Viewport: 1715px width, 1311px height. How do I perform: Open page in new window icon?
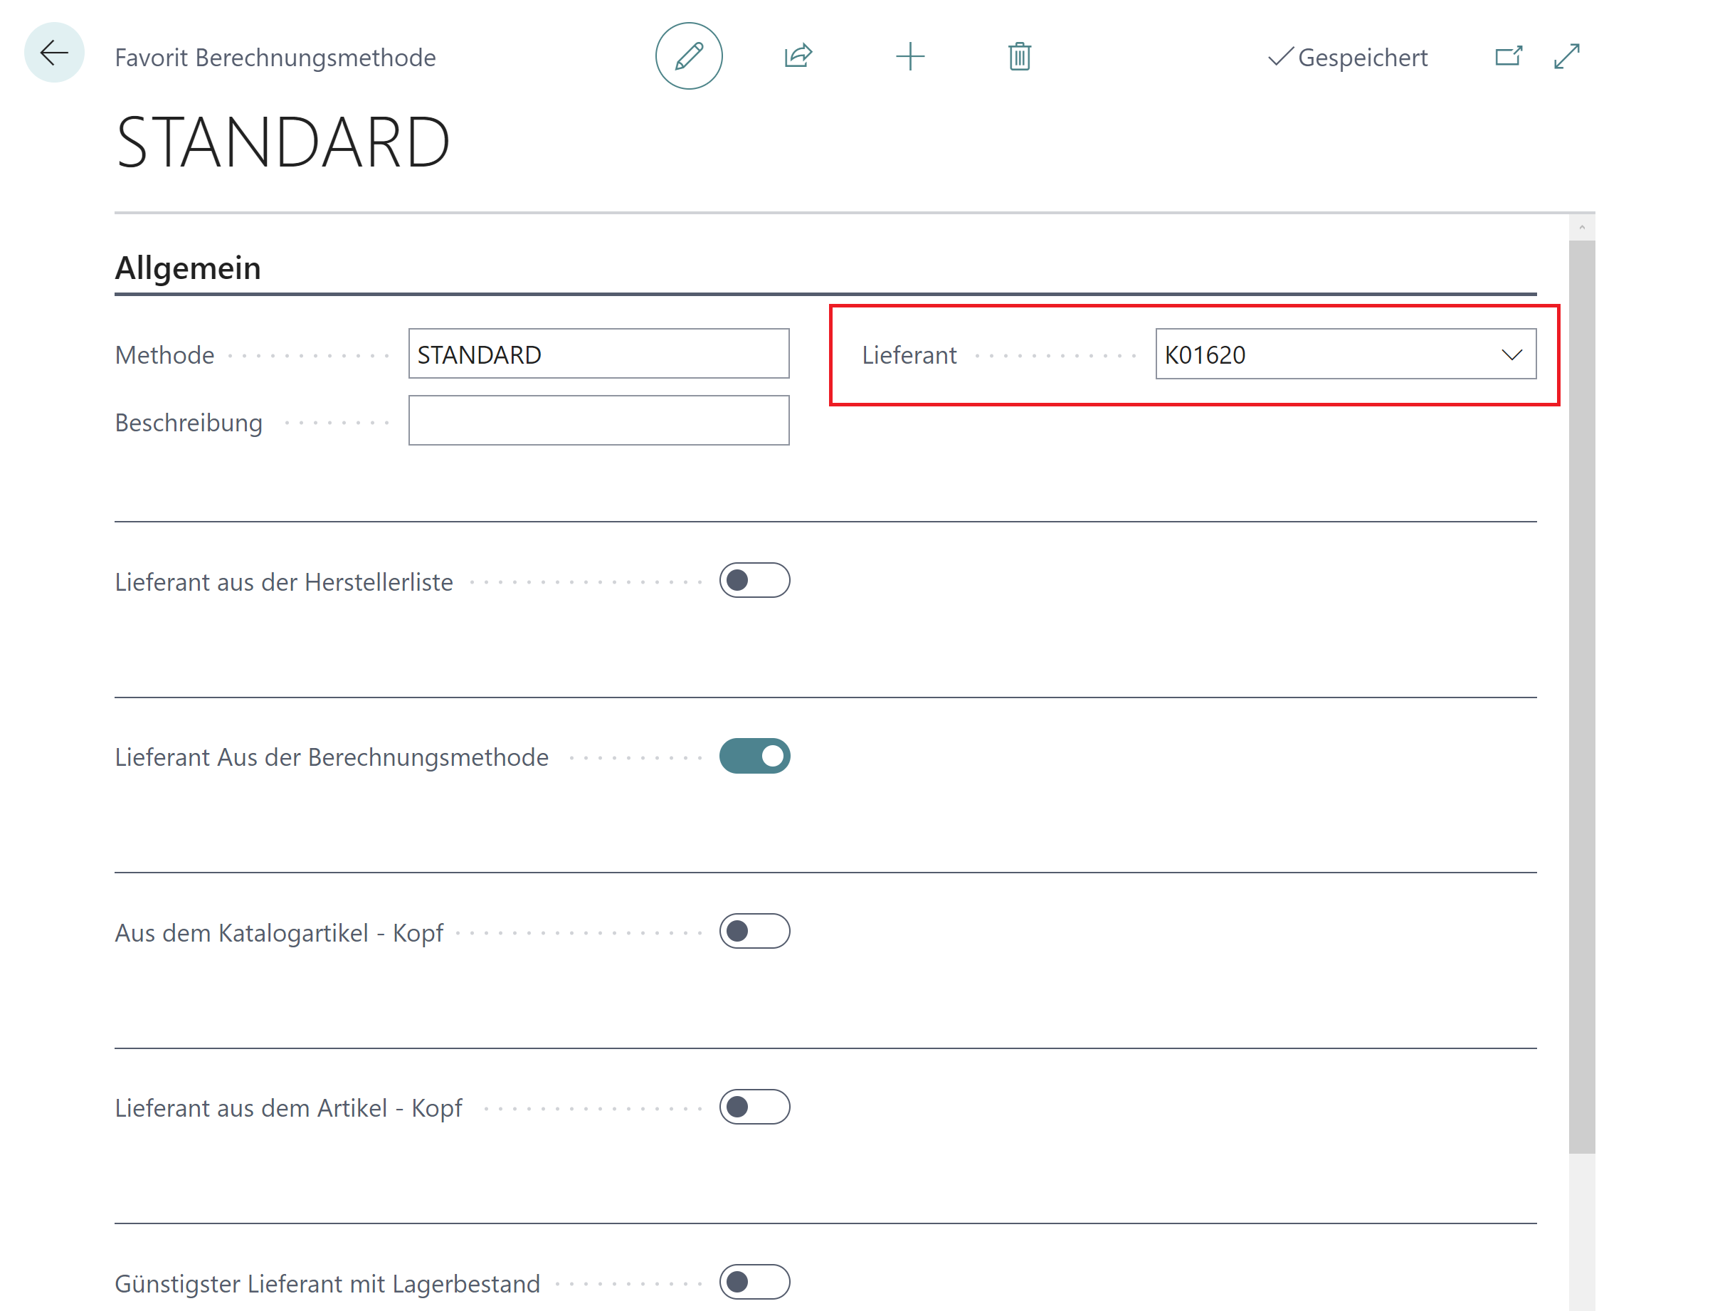pyautogui.click(x=1507, y=56)
